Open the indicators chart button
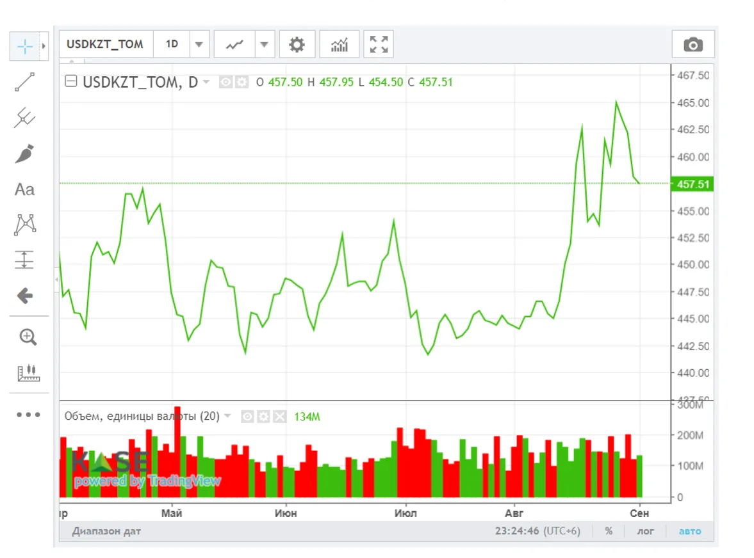 [x=340, y=45]
